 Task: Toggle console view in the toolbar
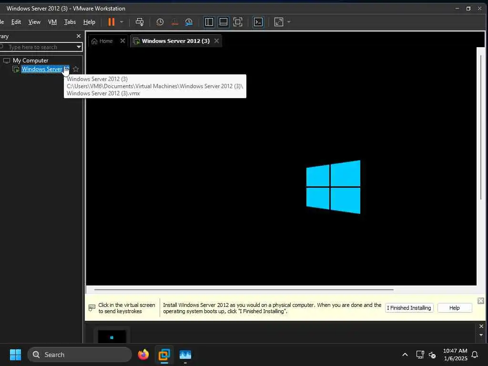258,22
